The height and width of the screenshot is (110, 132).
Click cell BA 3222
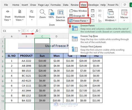26,101
